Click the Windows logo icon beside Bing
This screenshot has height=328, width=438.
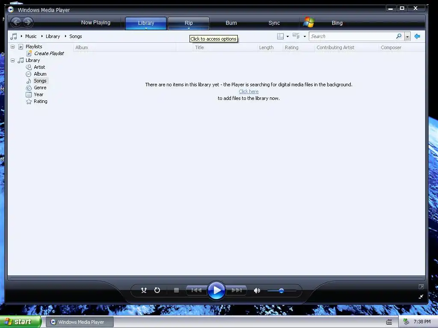[x=309, y=22]
